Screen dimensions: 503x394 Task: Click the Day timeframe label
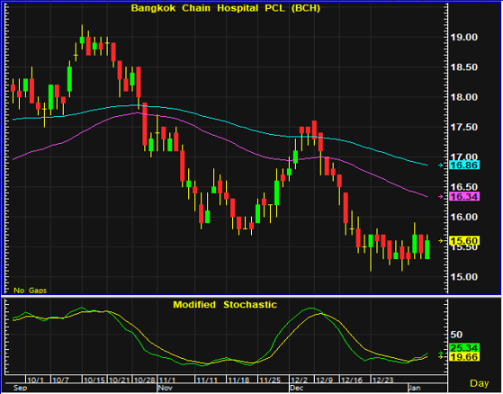point(480,383)
